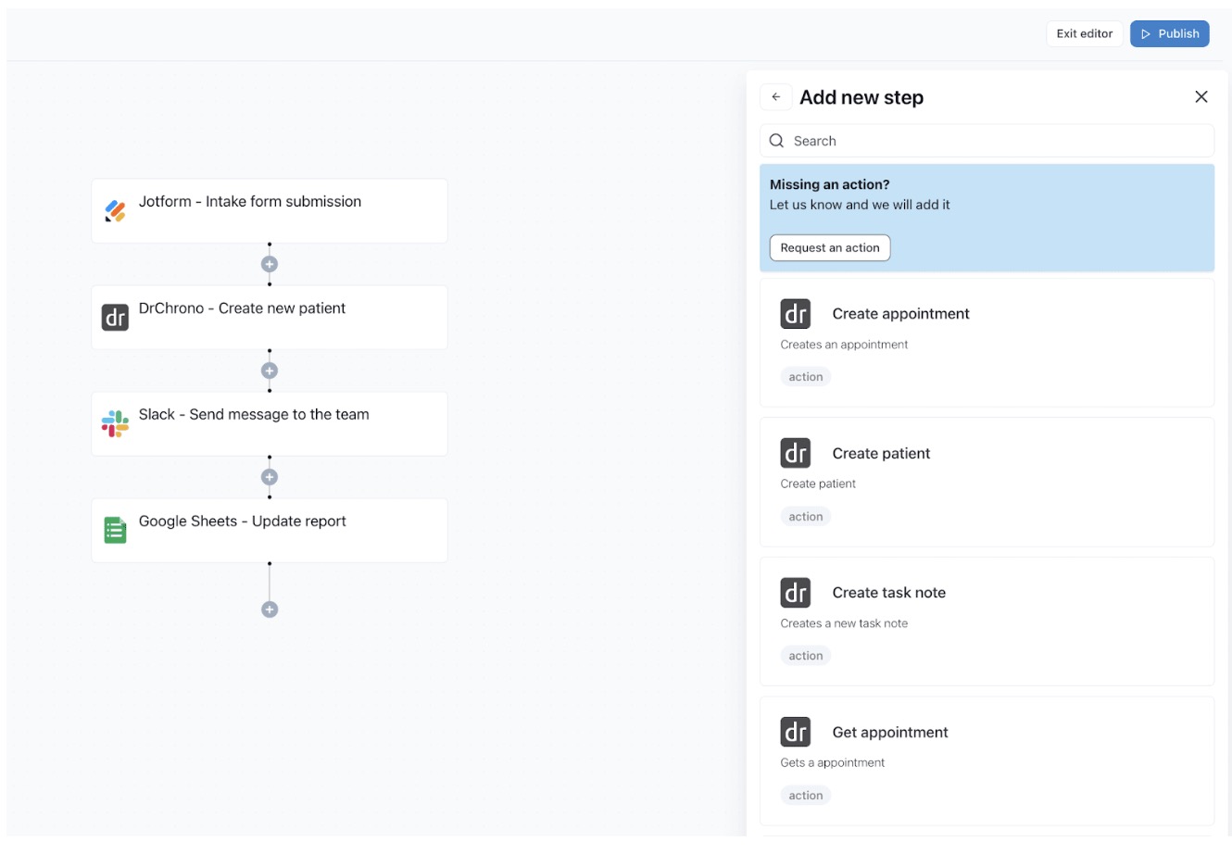Add a step between Jotform and DrChrono
Image resolution: width=1232 pixels, height=854 pixels.
coord(269,263)
